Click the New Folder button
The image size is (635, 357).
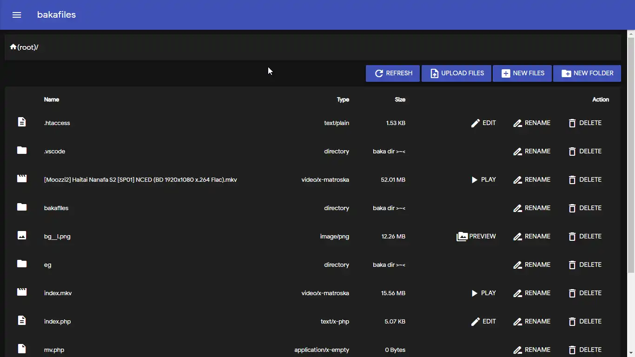(x=587, y=73)
